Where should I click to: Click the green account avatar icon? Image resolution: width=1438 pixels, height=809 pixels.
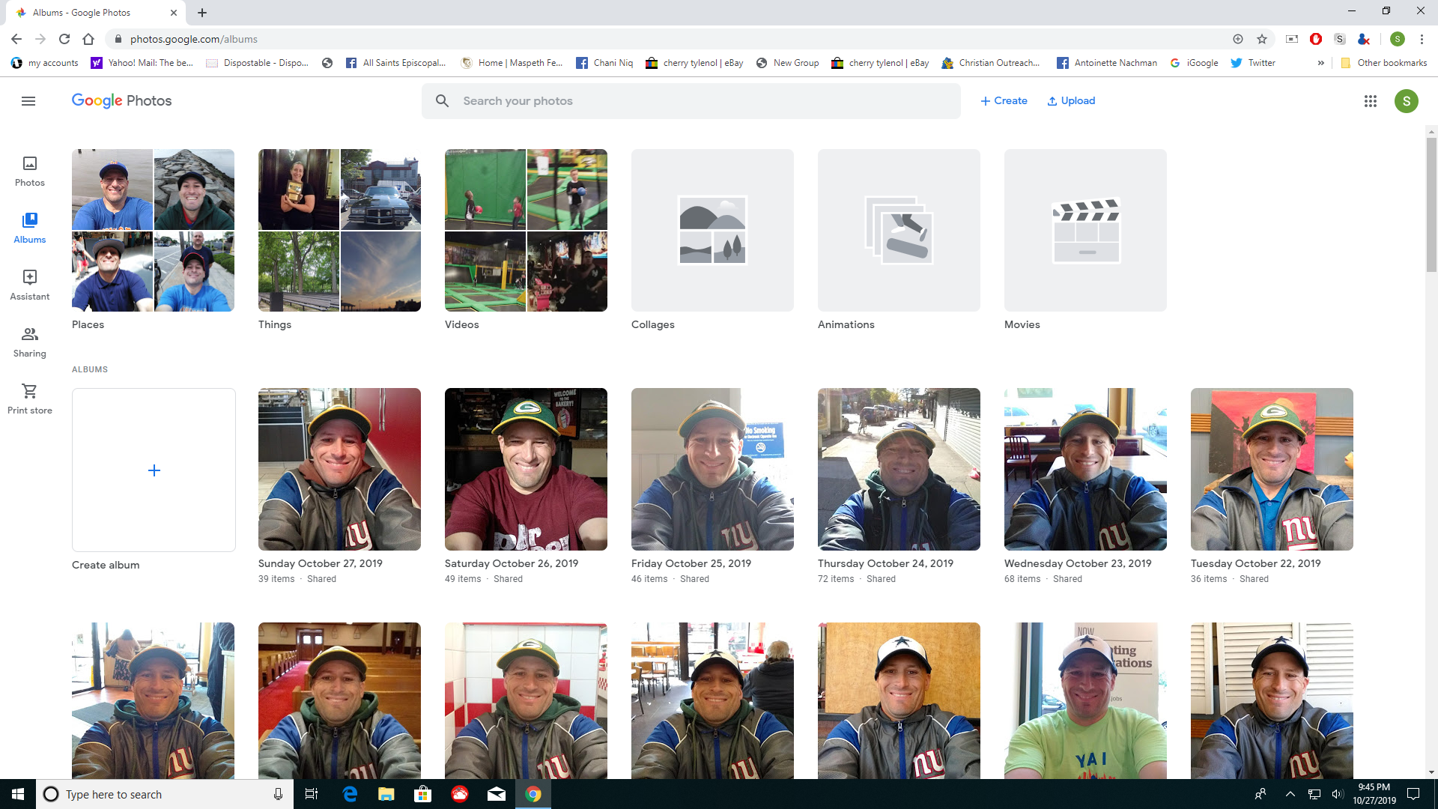pos(1406,101)
